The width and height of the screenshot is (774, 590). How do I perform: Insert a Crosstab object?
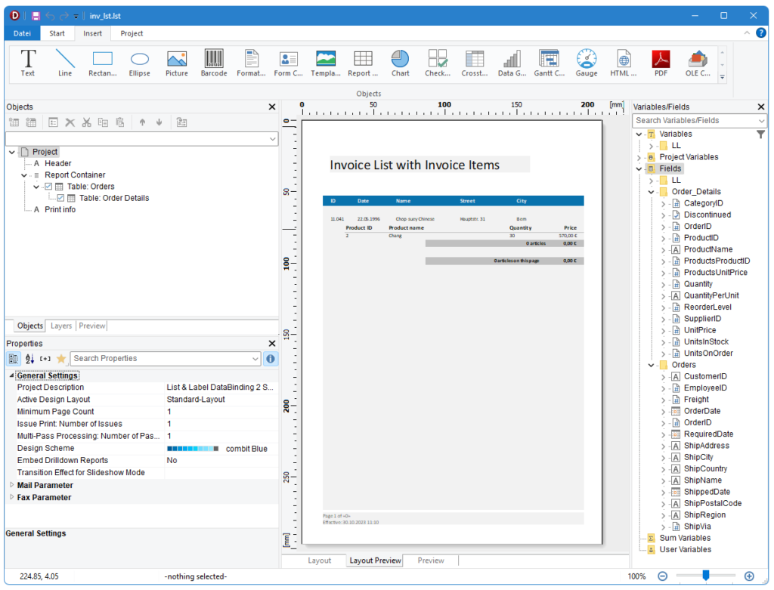pyautogui.click(x=475, y=63)
